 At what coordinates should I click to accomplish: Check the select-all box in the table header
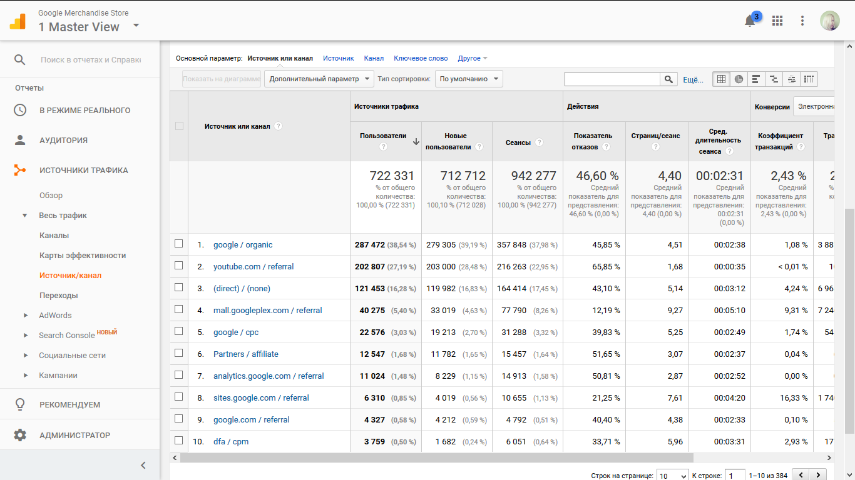(x=179, y=126)
